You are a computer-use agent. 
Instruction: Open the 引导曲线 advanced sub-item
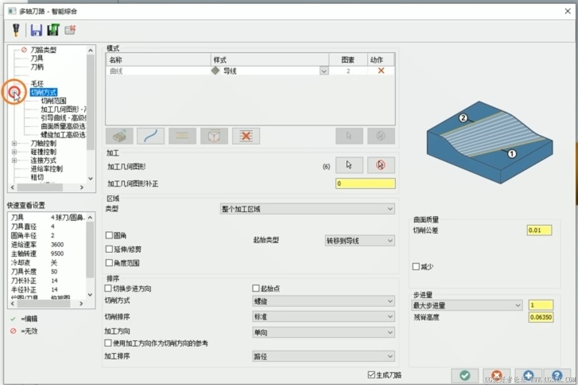pos(64,118)
